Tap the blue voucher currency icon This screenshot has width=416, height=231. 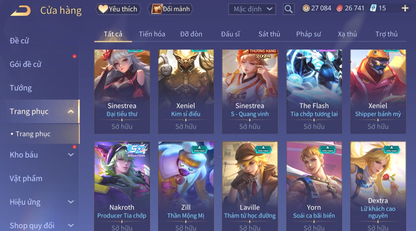(373, 8)
